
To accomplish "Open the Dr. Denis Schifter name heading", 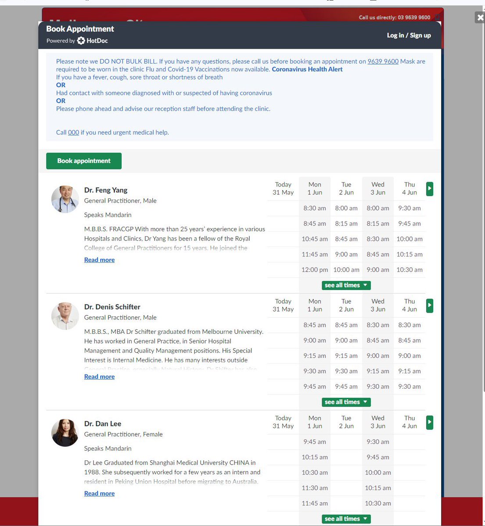I will tap(112, 307).
